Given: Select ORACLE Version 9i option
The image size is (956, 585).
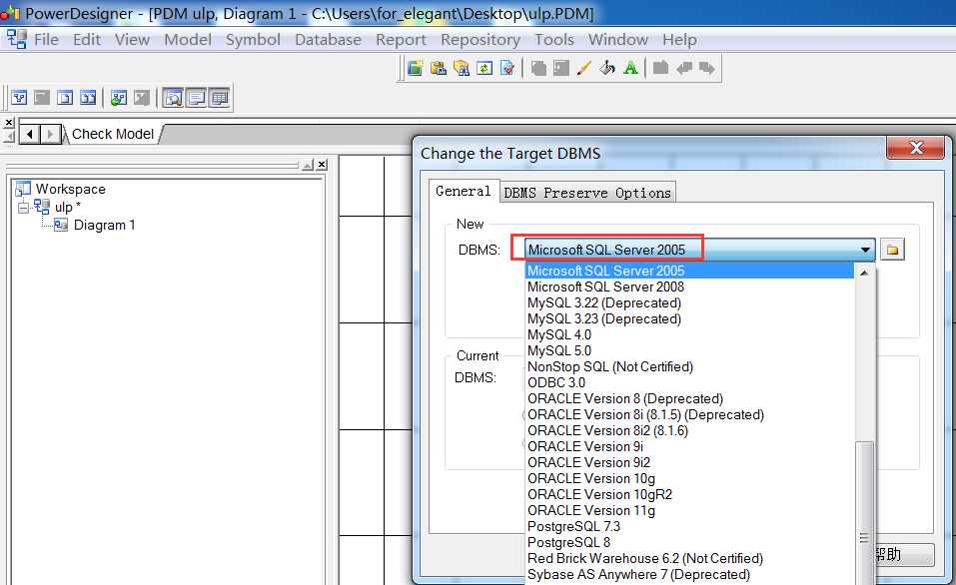Looking at the screenshot, I should 689,446.
